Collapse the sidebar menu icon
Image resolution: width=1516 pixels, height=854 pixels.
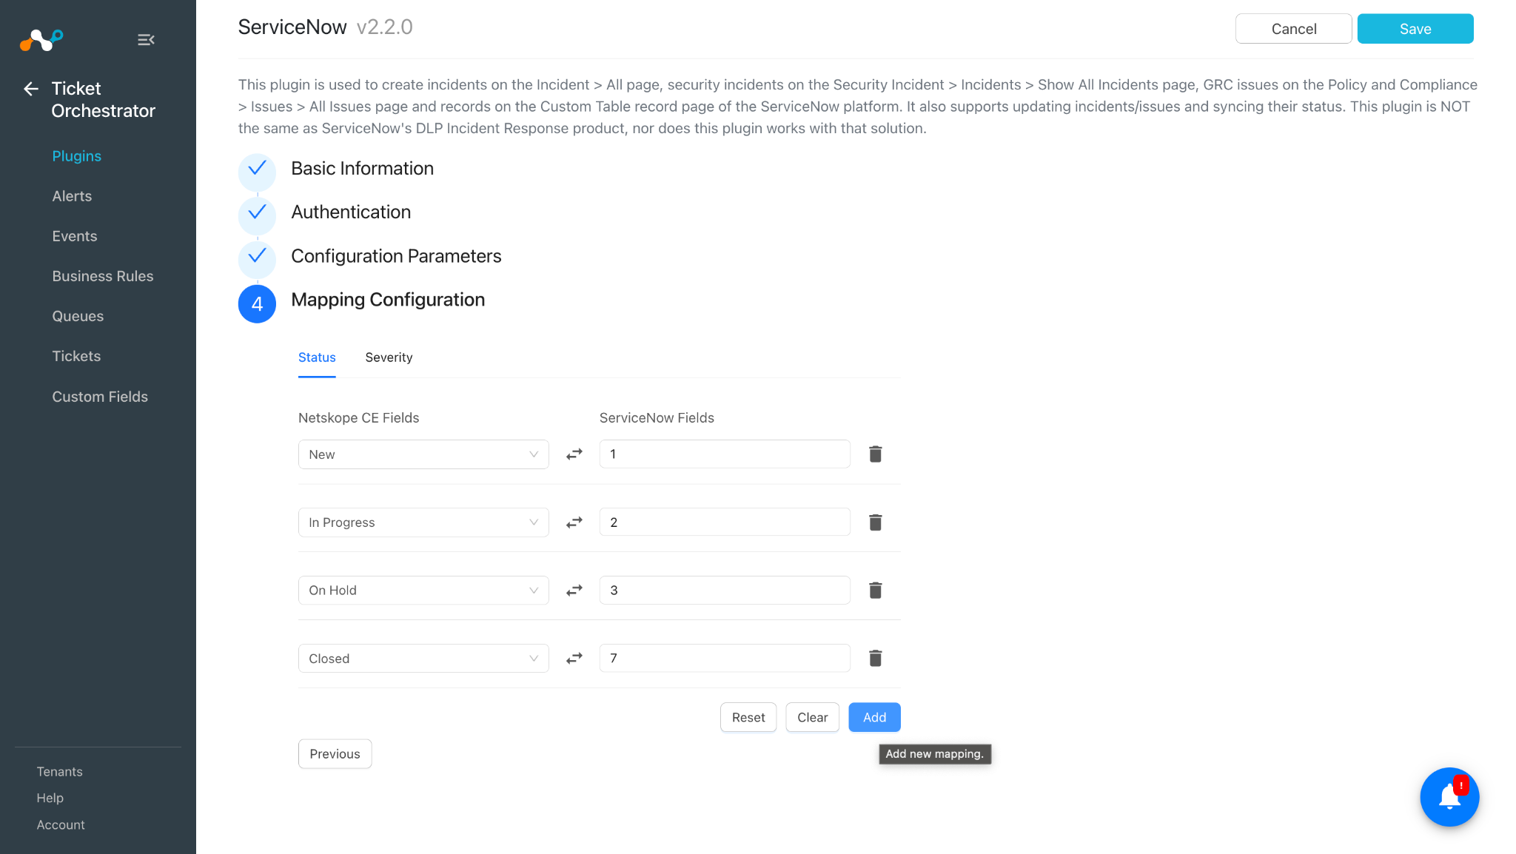(146, 40)
